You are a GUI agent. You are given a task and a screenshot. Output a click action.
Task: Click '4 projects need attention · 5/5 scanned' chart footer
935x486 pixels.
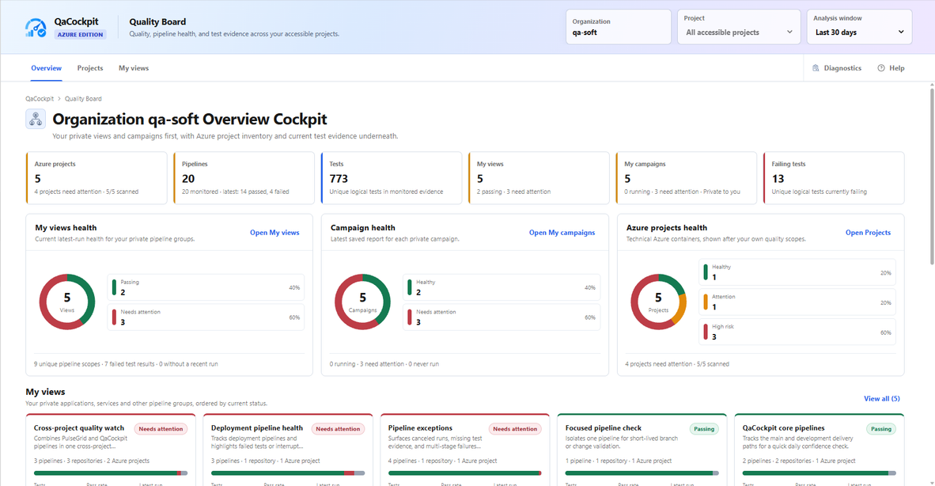coord(677,364)
